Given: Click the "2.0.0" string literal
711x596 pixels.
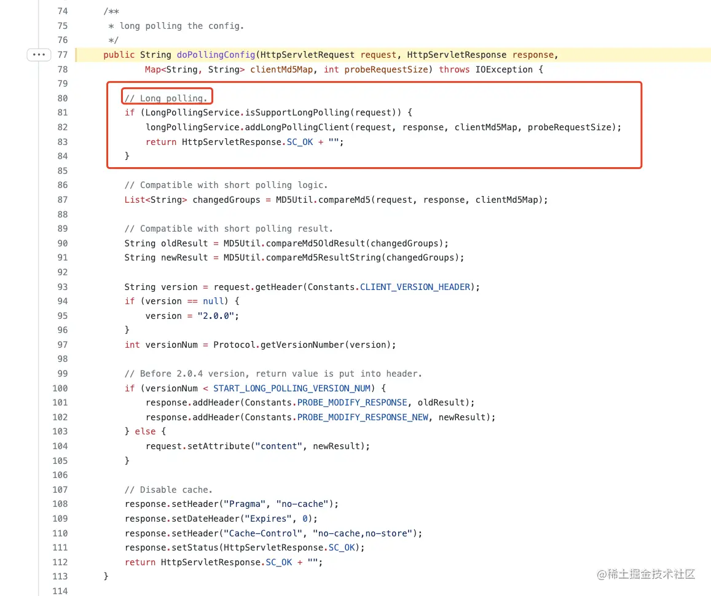Looking at the screenshot, I should pyautogui.click(x=215, y=316).
